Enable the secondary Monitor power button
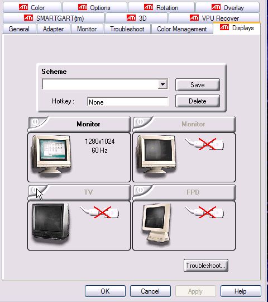Screen dimensions: 268x302 pos(140,122)
